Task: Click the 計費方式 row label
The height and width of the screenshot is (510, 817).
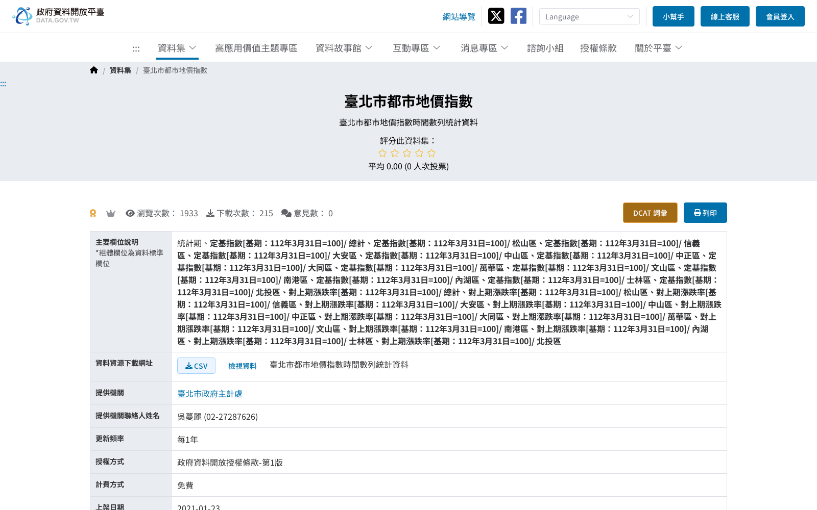Action: point(110,484)
